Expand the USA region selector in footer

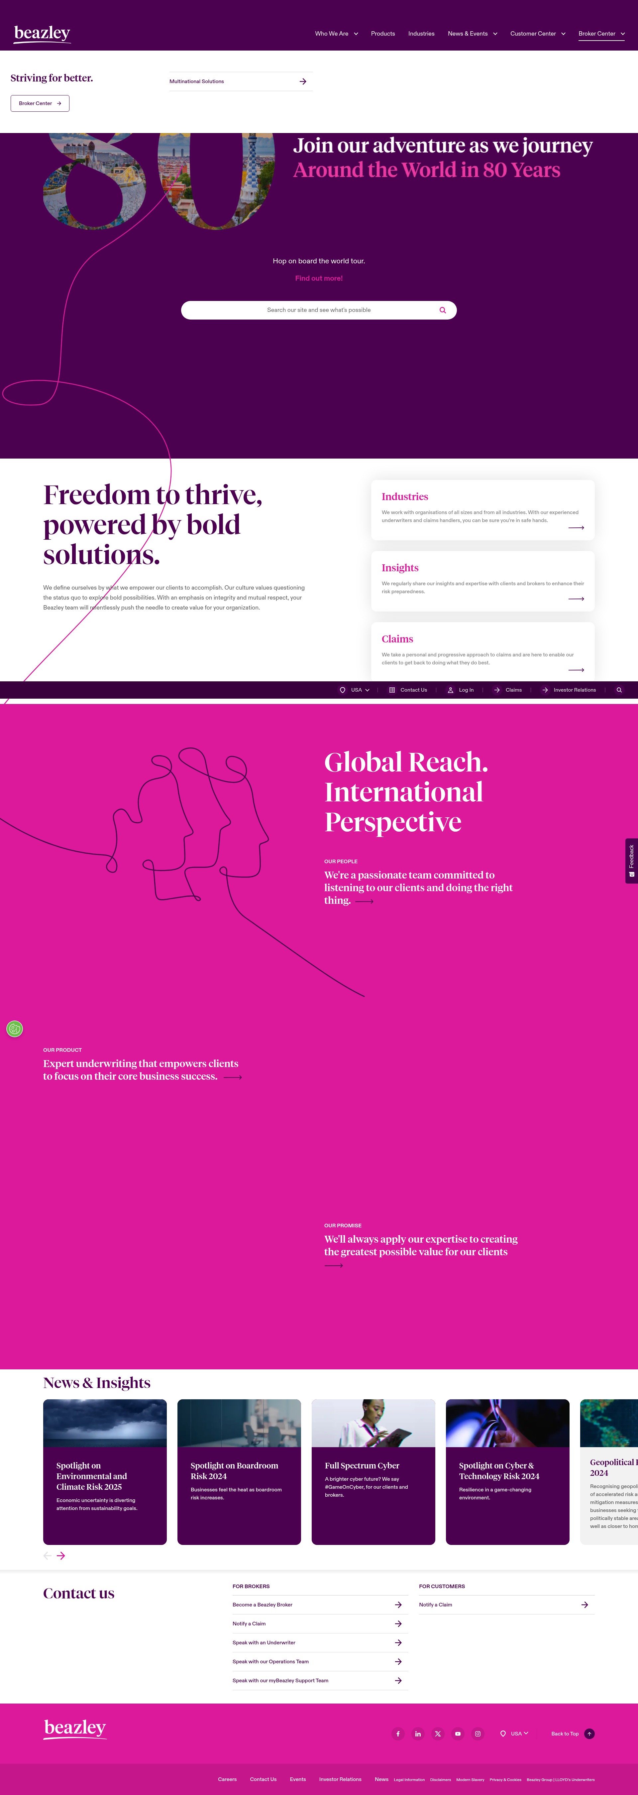click(x=515, y=1734)
